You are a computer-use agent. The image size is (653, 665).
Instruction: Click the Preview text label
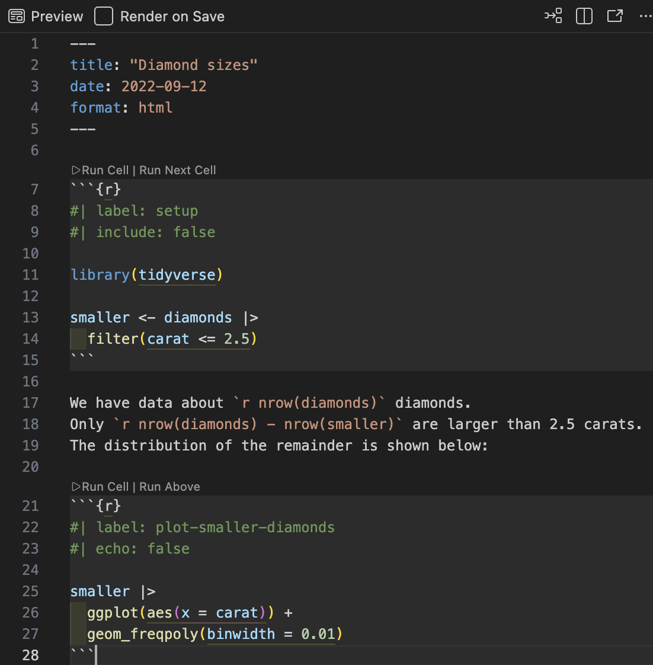(x=57, y=17)
